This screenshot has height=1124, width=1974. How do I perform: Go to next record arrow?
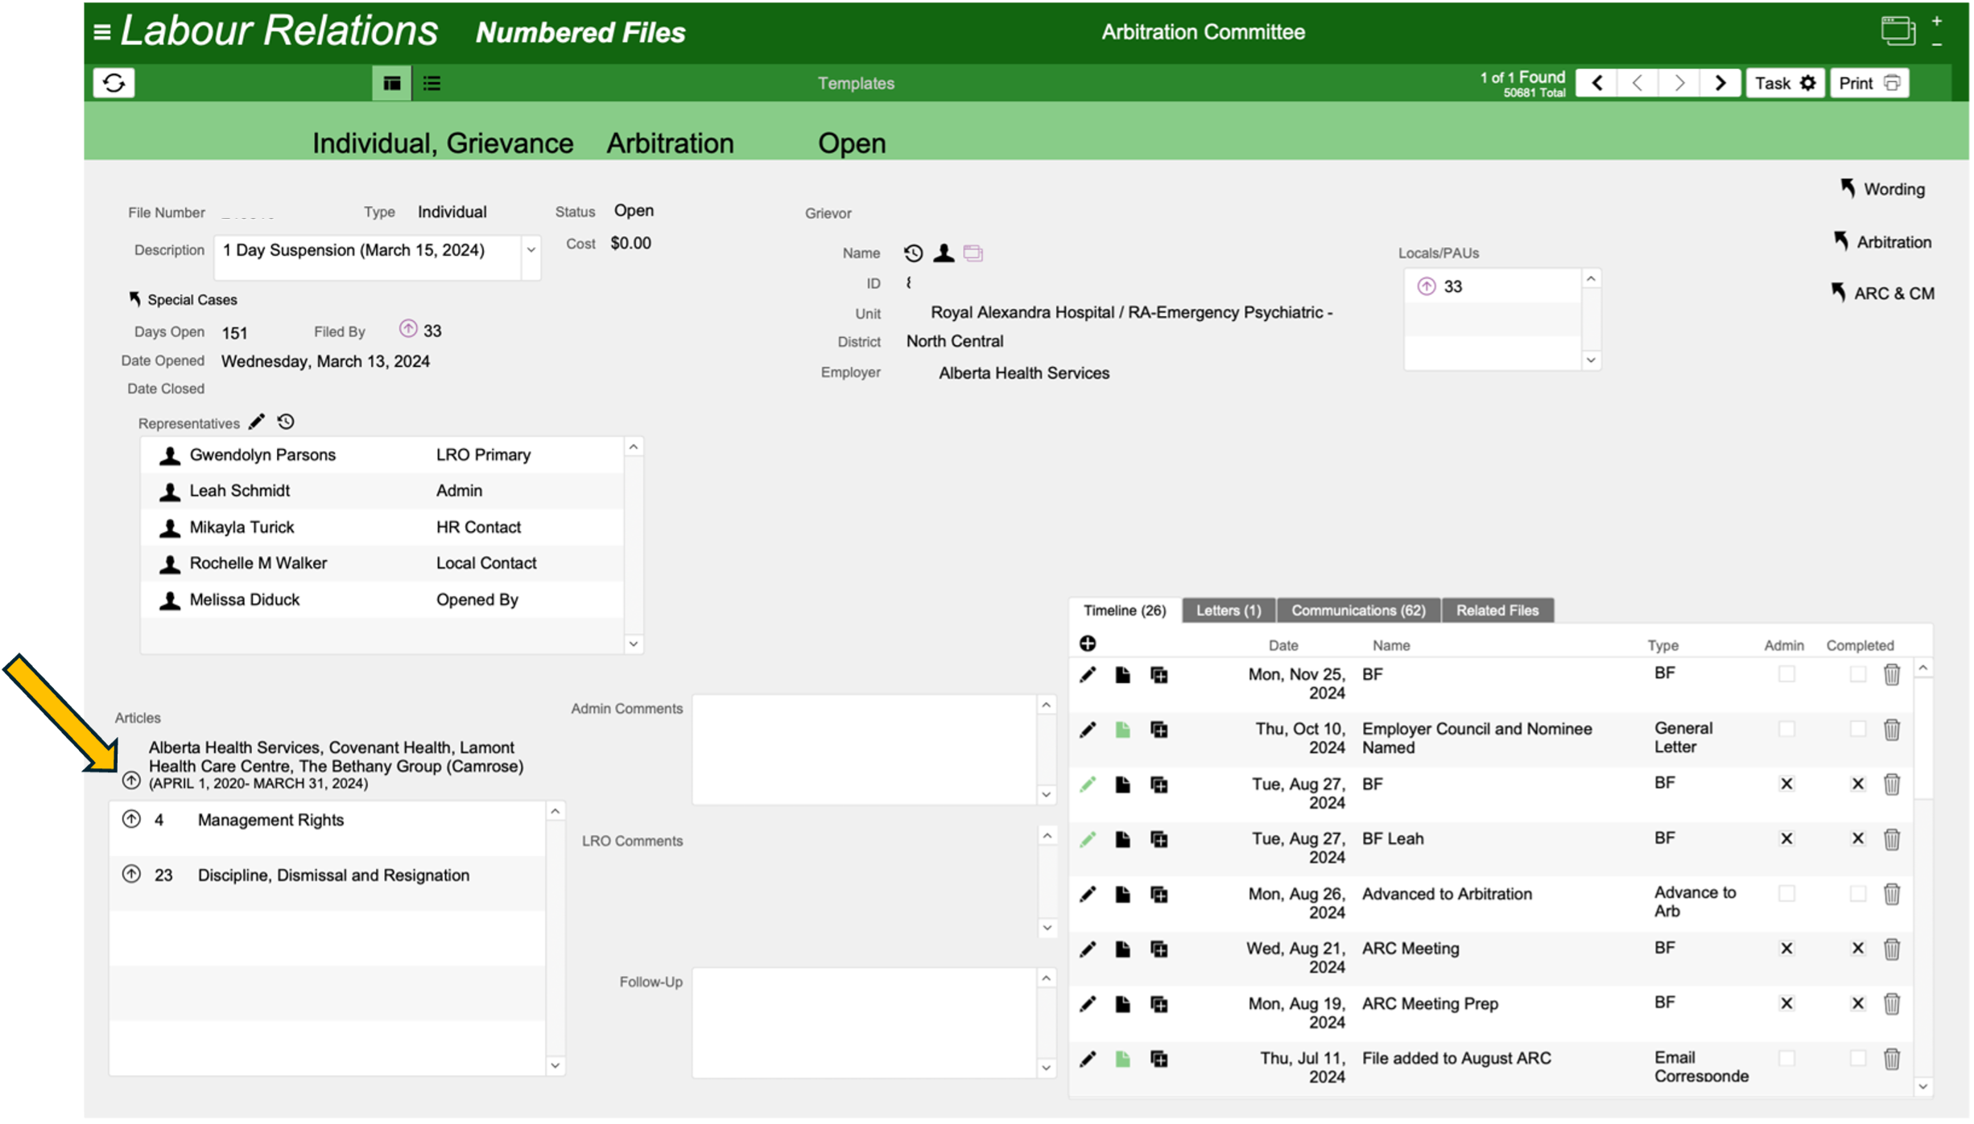[1679, 83]
